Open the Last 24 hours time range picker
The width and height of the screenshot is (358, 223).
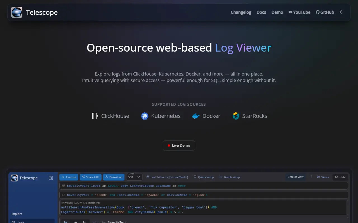click(x=167, y=177)
